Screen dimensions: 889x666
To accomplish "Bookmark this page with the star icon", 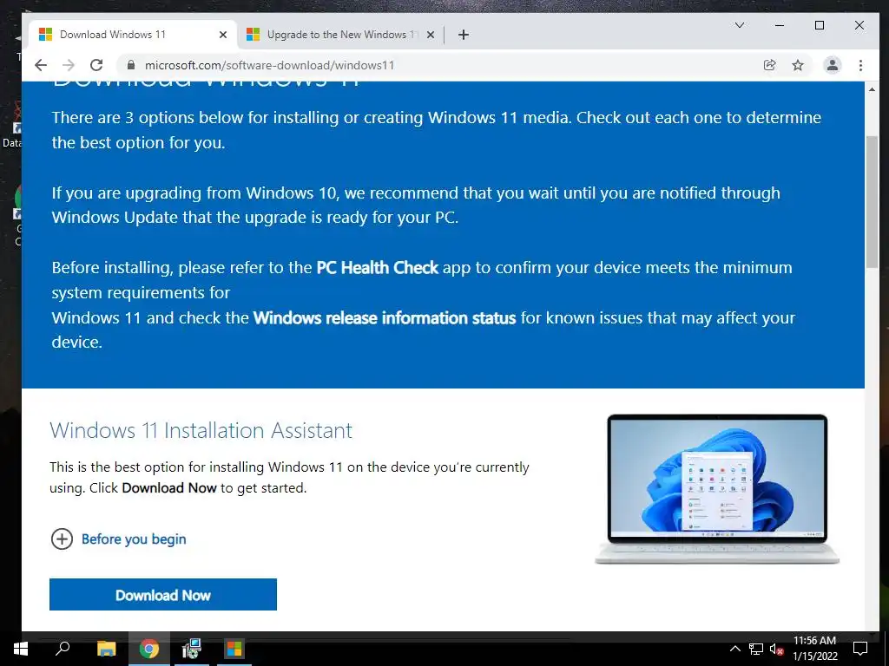I will (x=798, y=65).
